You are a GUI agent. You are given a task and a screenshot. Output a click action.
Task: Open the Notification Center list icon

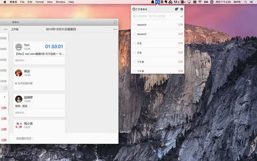[x=251, y=2]
